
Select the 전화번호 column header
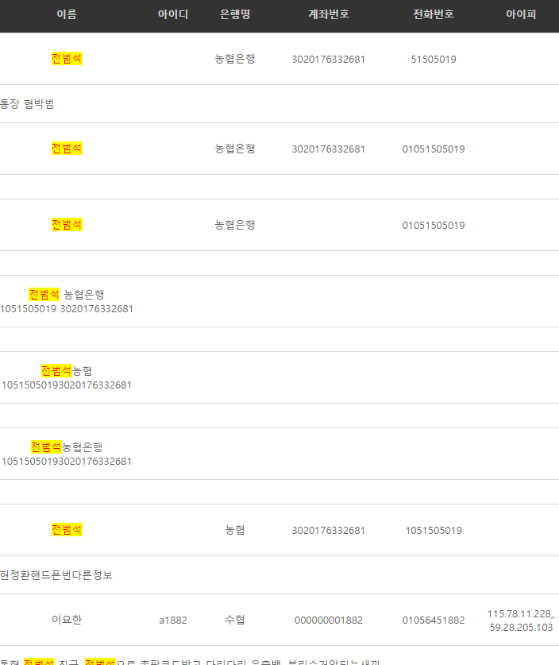(433, 14)
